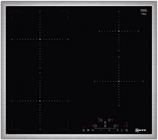This screenshot has height=140, width=158.
Task: Tap the red heat level digit 3
Action: (93, 126)
